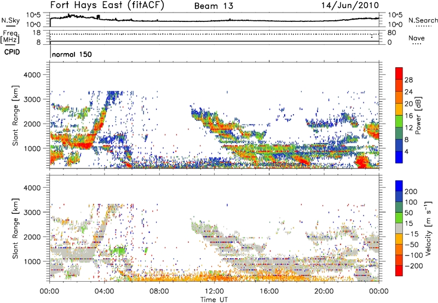Select the green 15–50 velocity colorbar segment
The height and width of the screenshot is (303, 438).
399,218
